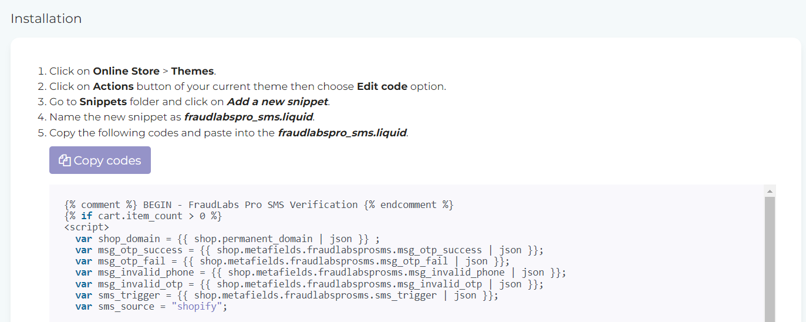Click the clipboard icon inside Copy codes
806x322 pixels.
click(65, 160)
